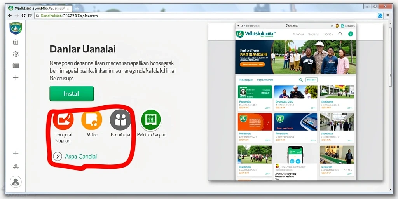
Task: Click the green Pelcirm Dicyad icon
Action: pyautogui.click(x=151, y=120)
